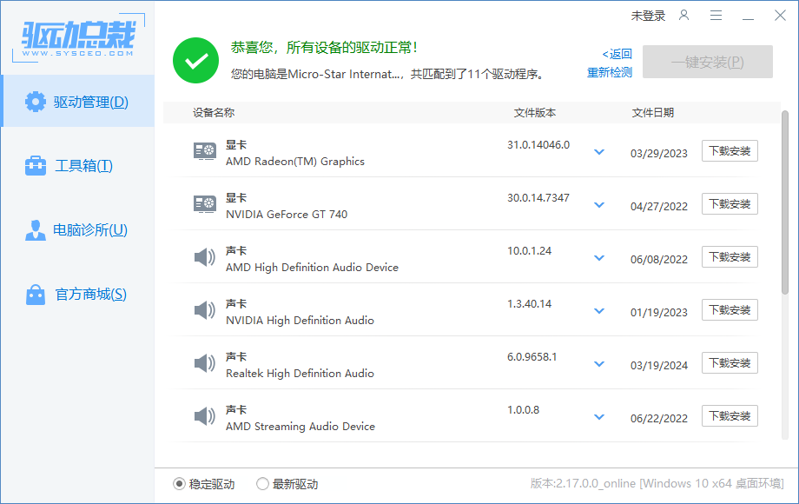Expand version dropdown for Realtek High Definition Audio
Viewport: 799px width, 504px height.
click(599, 364)
